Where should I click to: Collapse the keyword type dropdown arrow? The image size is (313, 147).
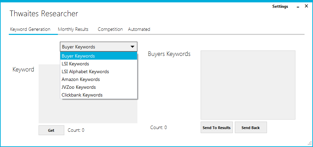(x=132, y=47)
